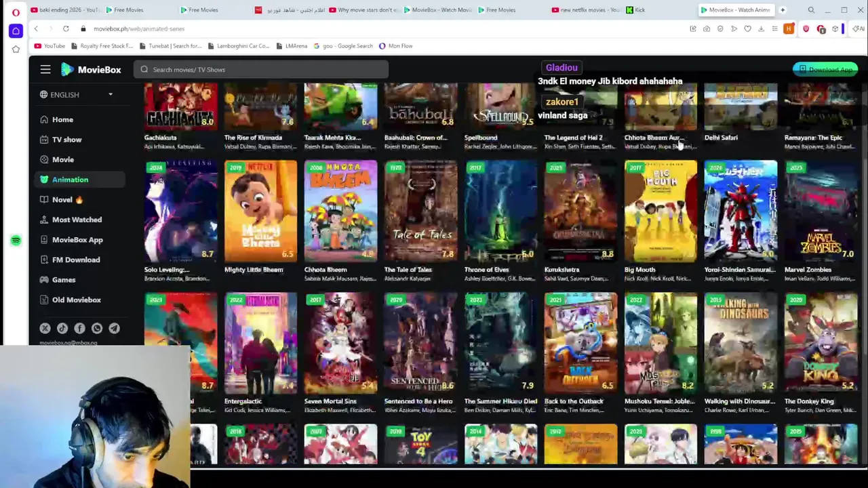Open the Seven Mortal Sins poster

click(x=340, y=344)
